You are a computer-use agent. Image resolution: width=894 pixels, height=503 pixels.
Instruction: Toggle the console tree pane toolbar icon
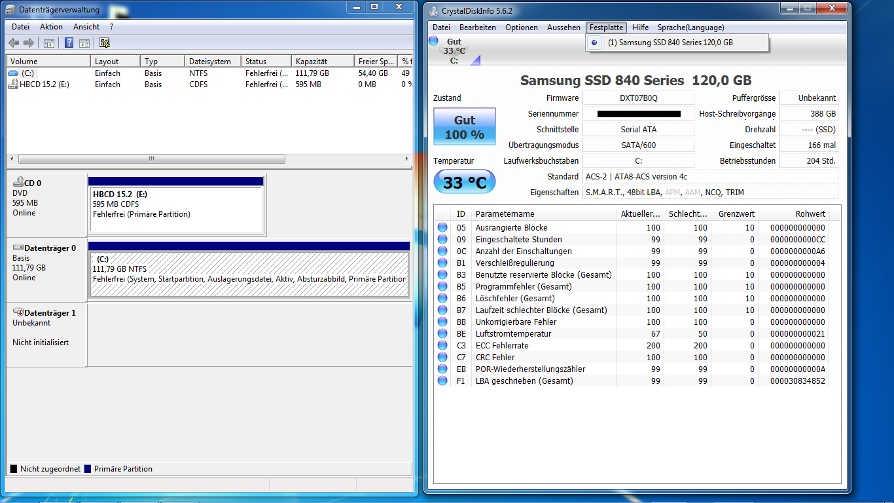pyautogui.click(x=49, y=43)
